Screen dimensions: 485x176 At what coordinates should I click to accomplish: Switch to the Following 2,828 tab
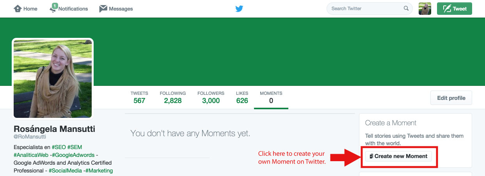point(172,97)
